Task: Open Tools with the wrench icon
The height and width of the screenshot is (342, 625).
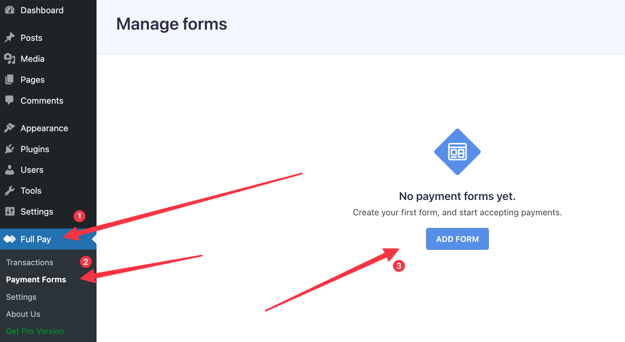Action: 10,191
